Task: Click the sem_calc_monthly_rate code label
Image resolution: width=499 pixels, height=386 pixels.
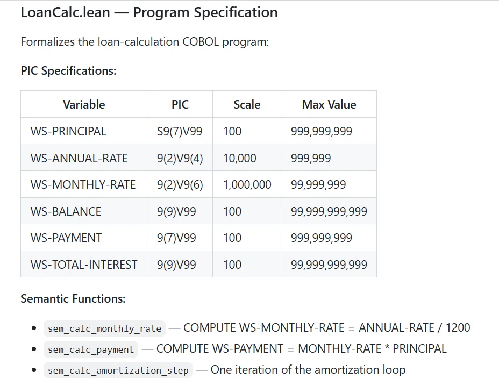Action: [x=104, y=328]
